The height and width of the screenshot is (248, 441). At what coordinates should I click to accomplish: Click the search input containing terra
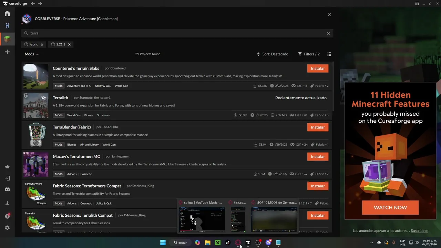tap(177, 33)
